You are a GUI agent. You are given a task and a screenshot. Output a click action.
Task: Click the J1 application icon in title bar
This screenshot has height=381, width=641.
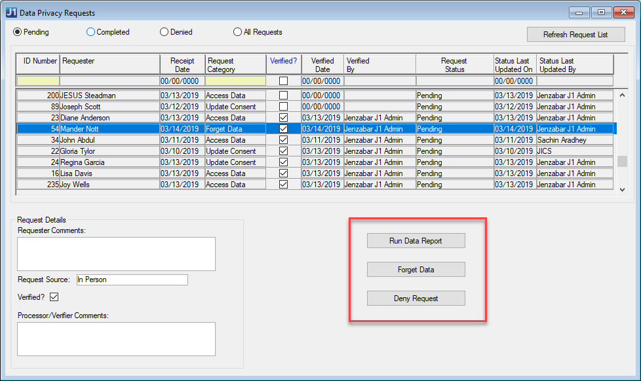[11, 12]
